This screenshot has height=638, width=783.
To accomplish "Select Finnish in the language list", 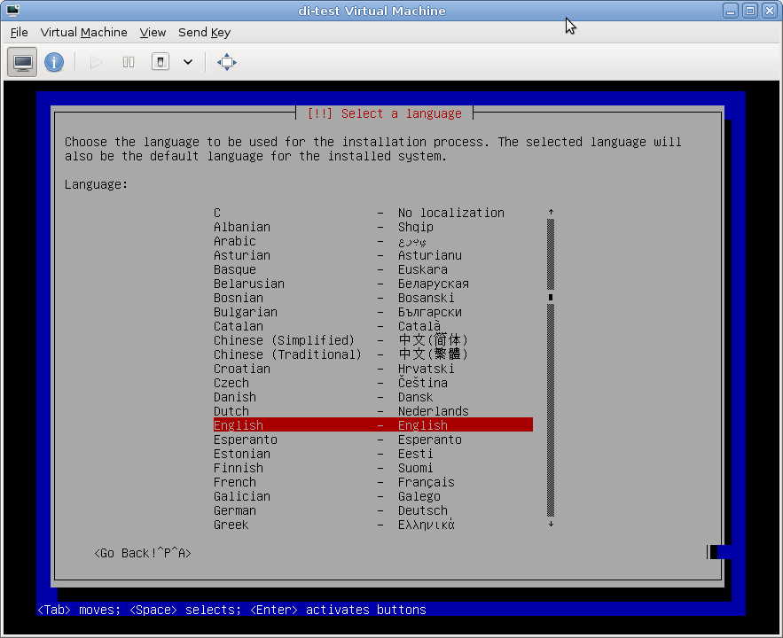I will click(373, 468).
